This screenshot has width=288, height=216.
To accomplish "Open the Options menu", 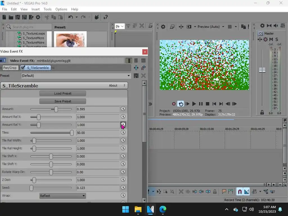I will tap(61, 9).
